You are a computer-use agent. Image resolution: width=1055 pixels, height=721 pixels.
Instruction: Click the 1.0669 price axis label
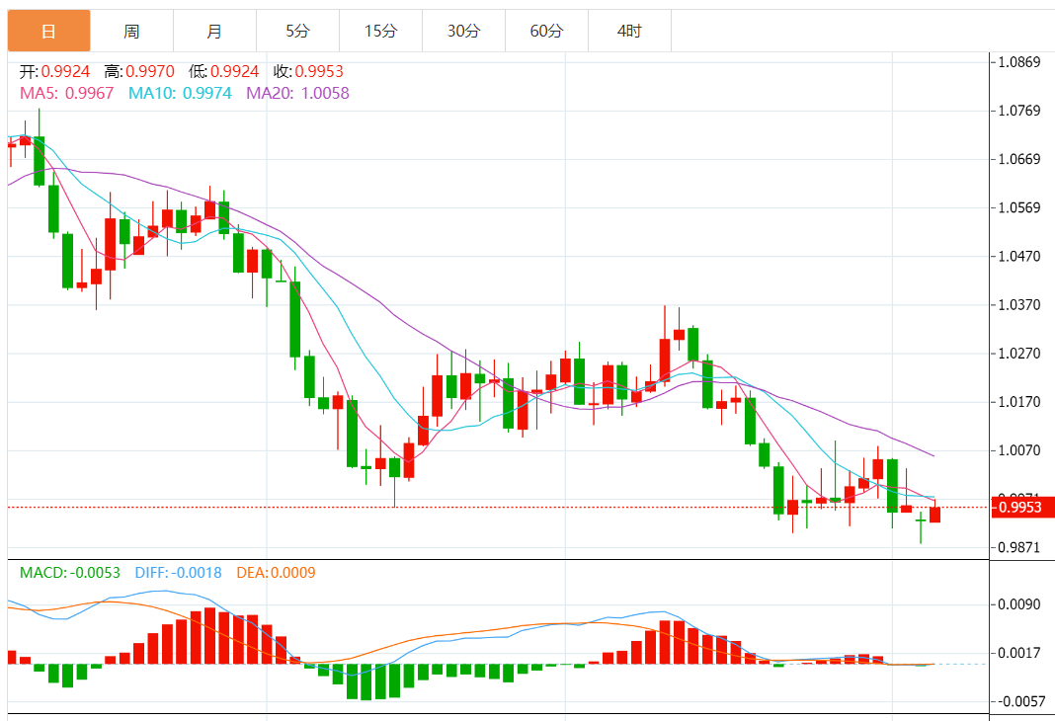(x=1018, y=159)
